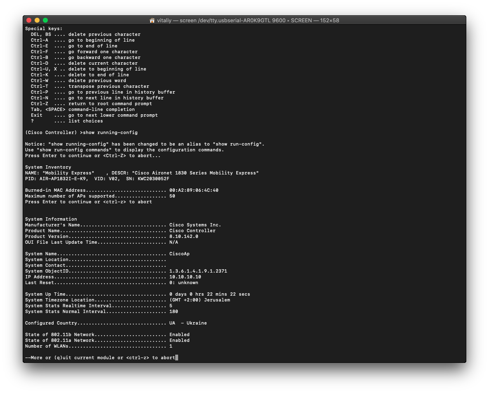Click the 'Ctrl-A .... go to beginning of line' row

82,40
